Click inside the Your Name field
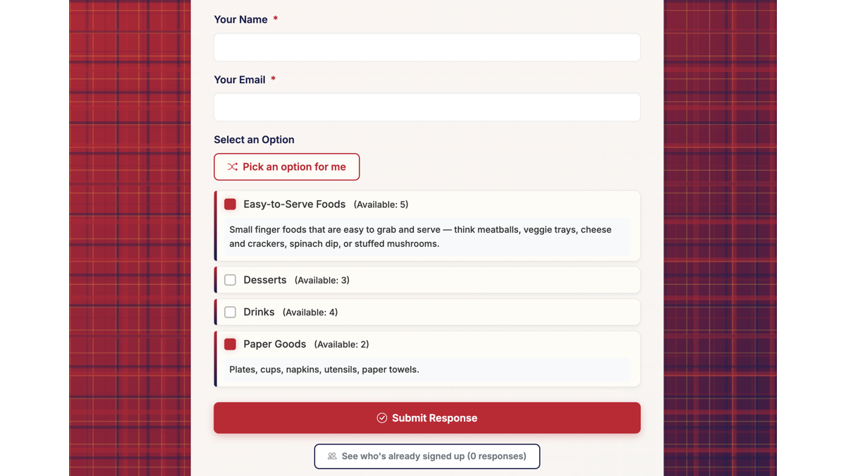 [x=427, y=47]
